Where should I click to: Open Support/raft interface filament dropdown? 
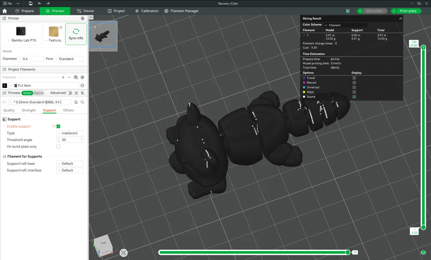click(70, 170)
